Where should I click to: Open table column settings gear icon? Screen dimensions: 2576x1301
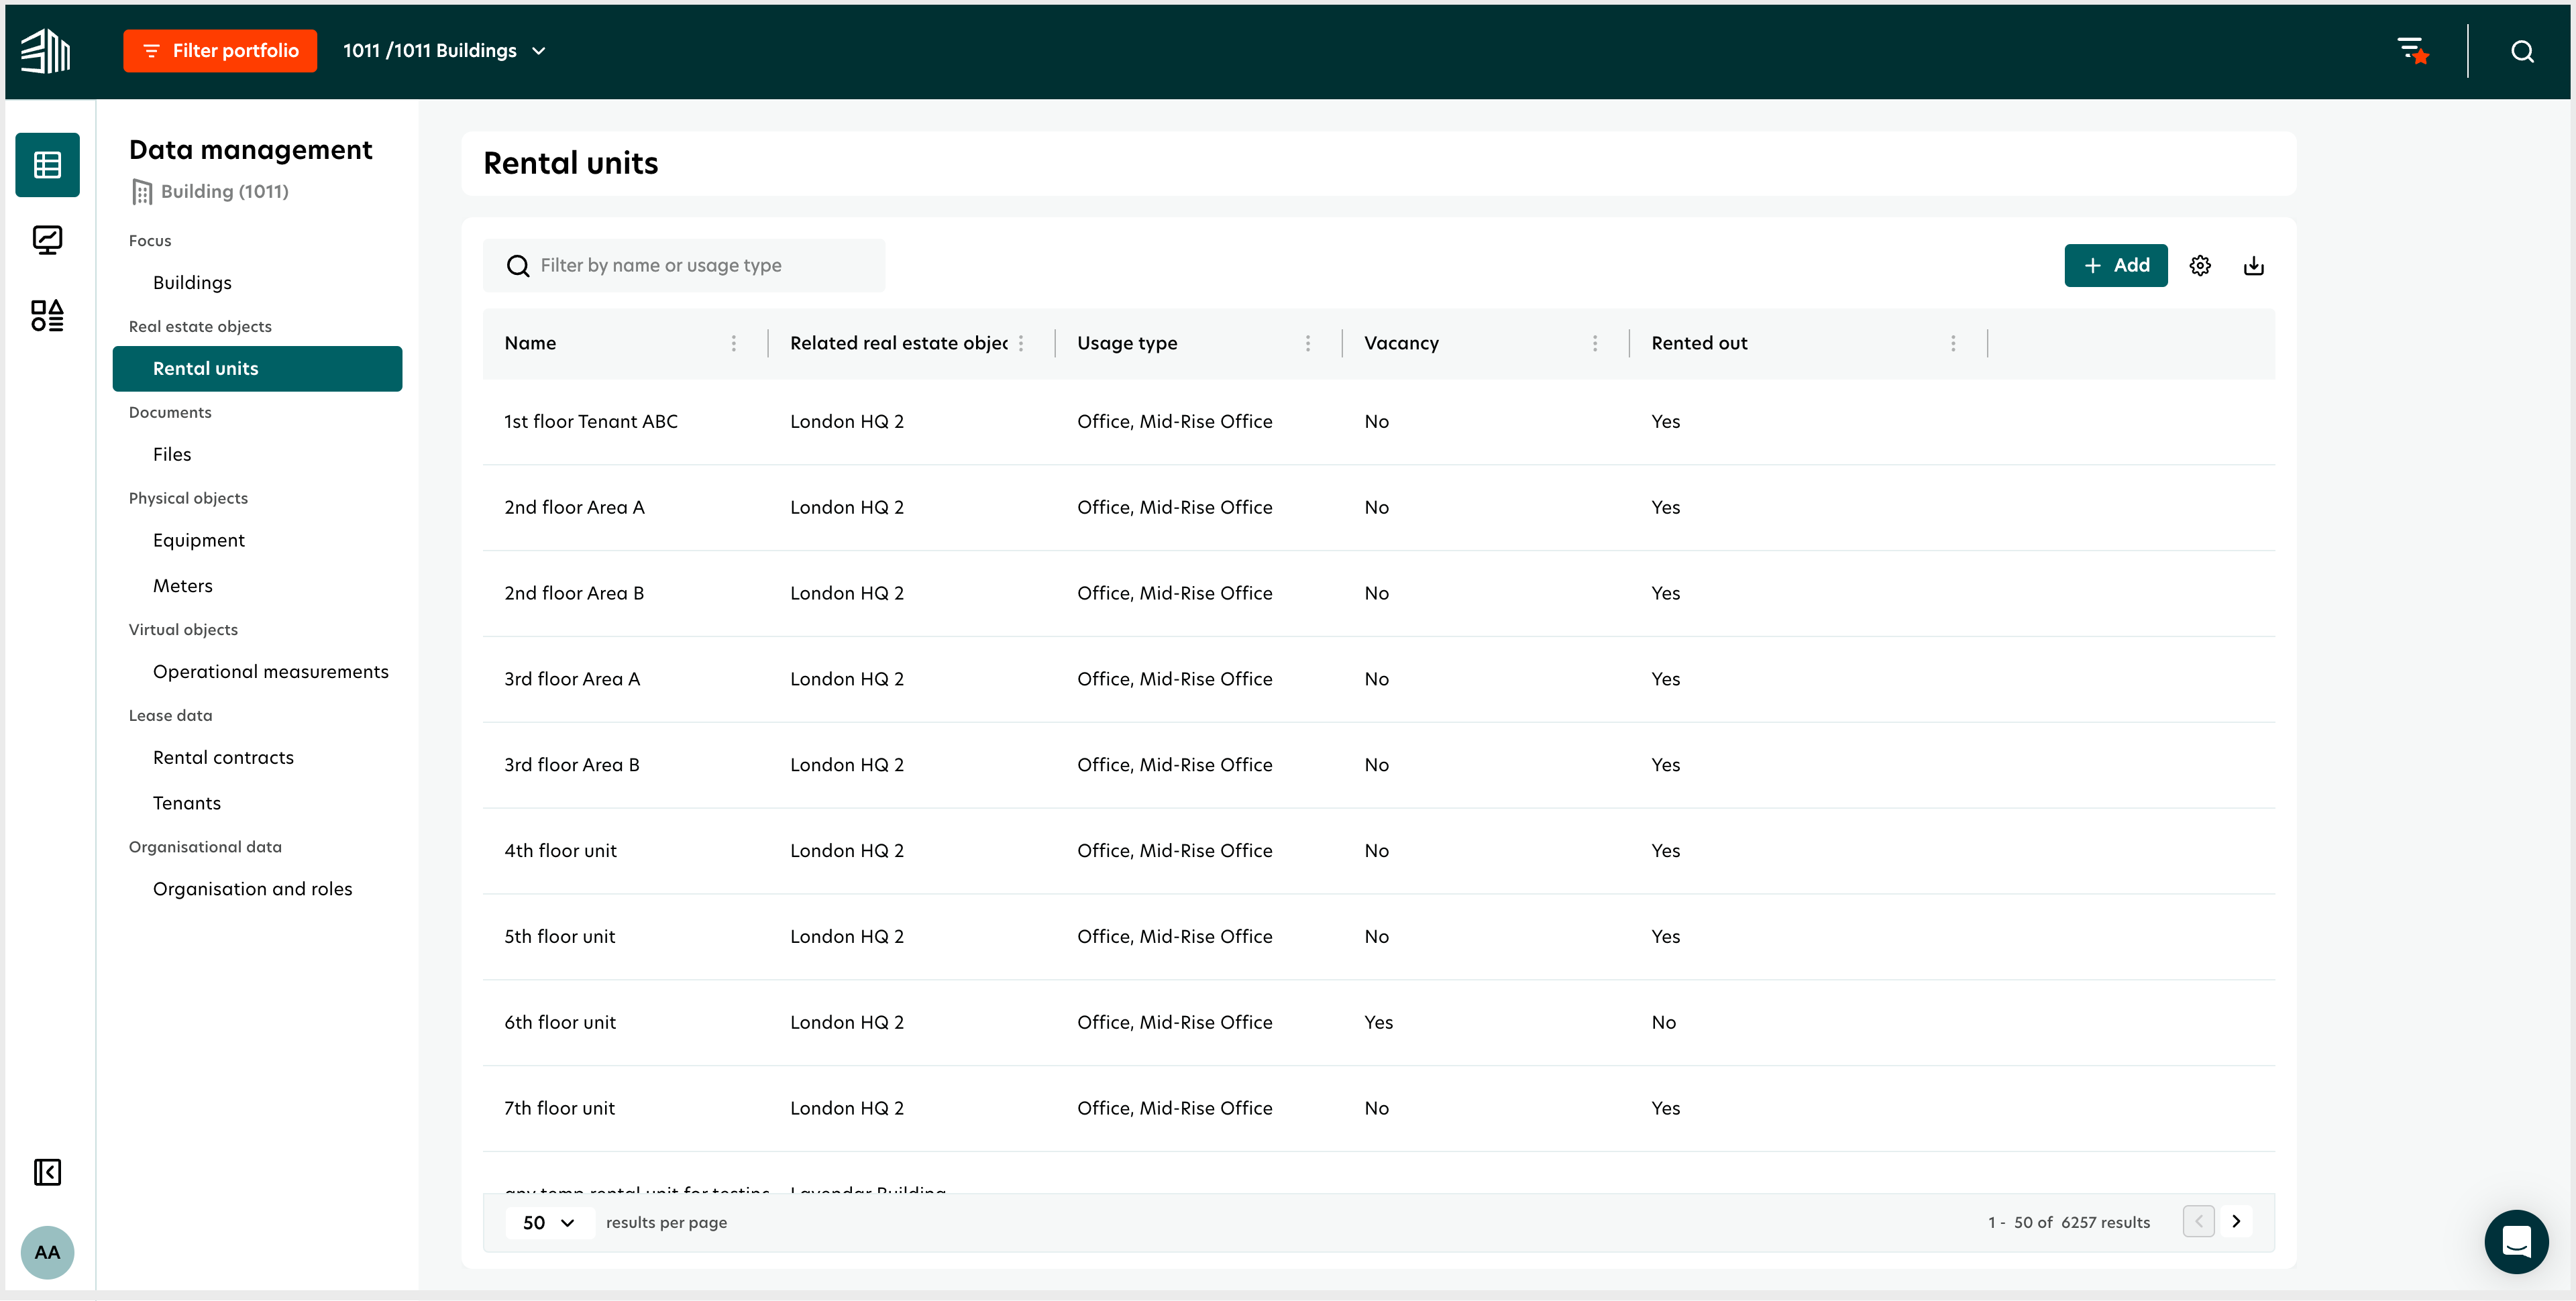2199,265
